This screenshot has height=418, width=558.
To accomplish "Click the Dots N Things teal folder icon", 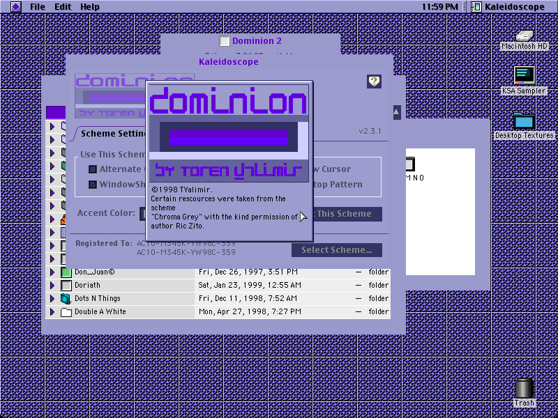I will tap(66, 299).
